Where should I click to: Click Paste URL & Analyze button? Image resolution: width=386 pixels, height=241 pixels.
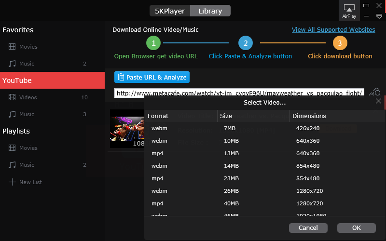click(152, 77)
